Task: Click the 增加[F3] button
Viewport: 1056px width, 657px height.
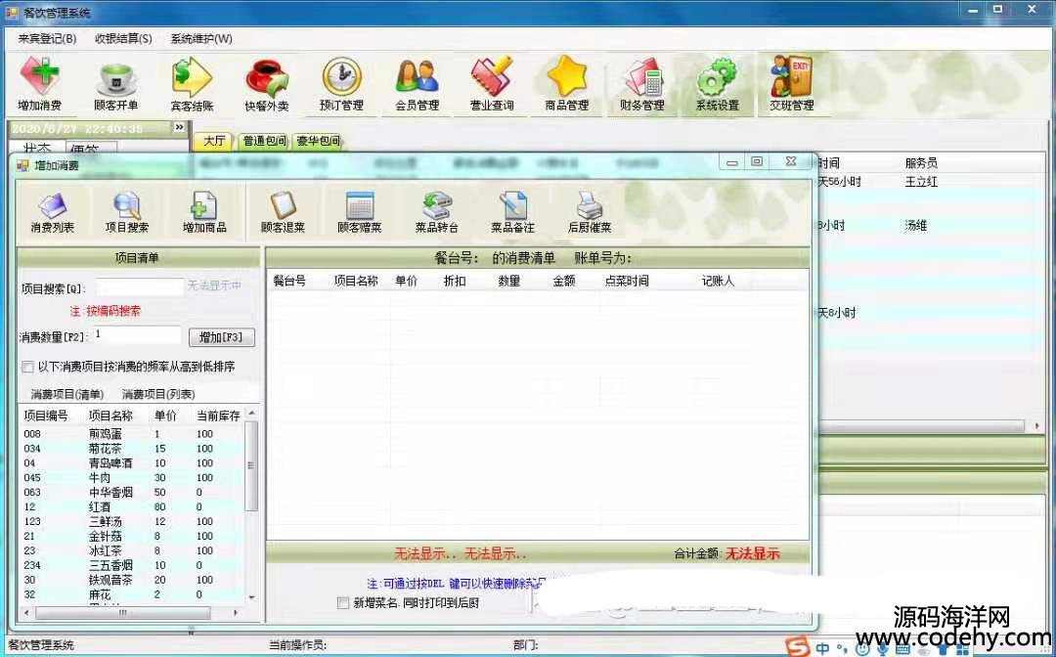Action: pyautogui.click(x=222, y=336)
